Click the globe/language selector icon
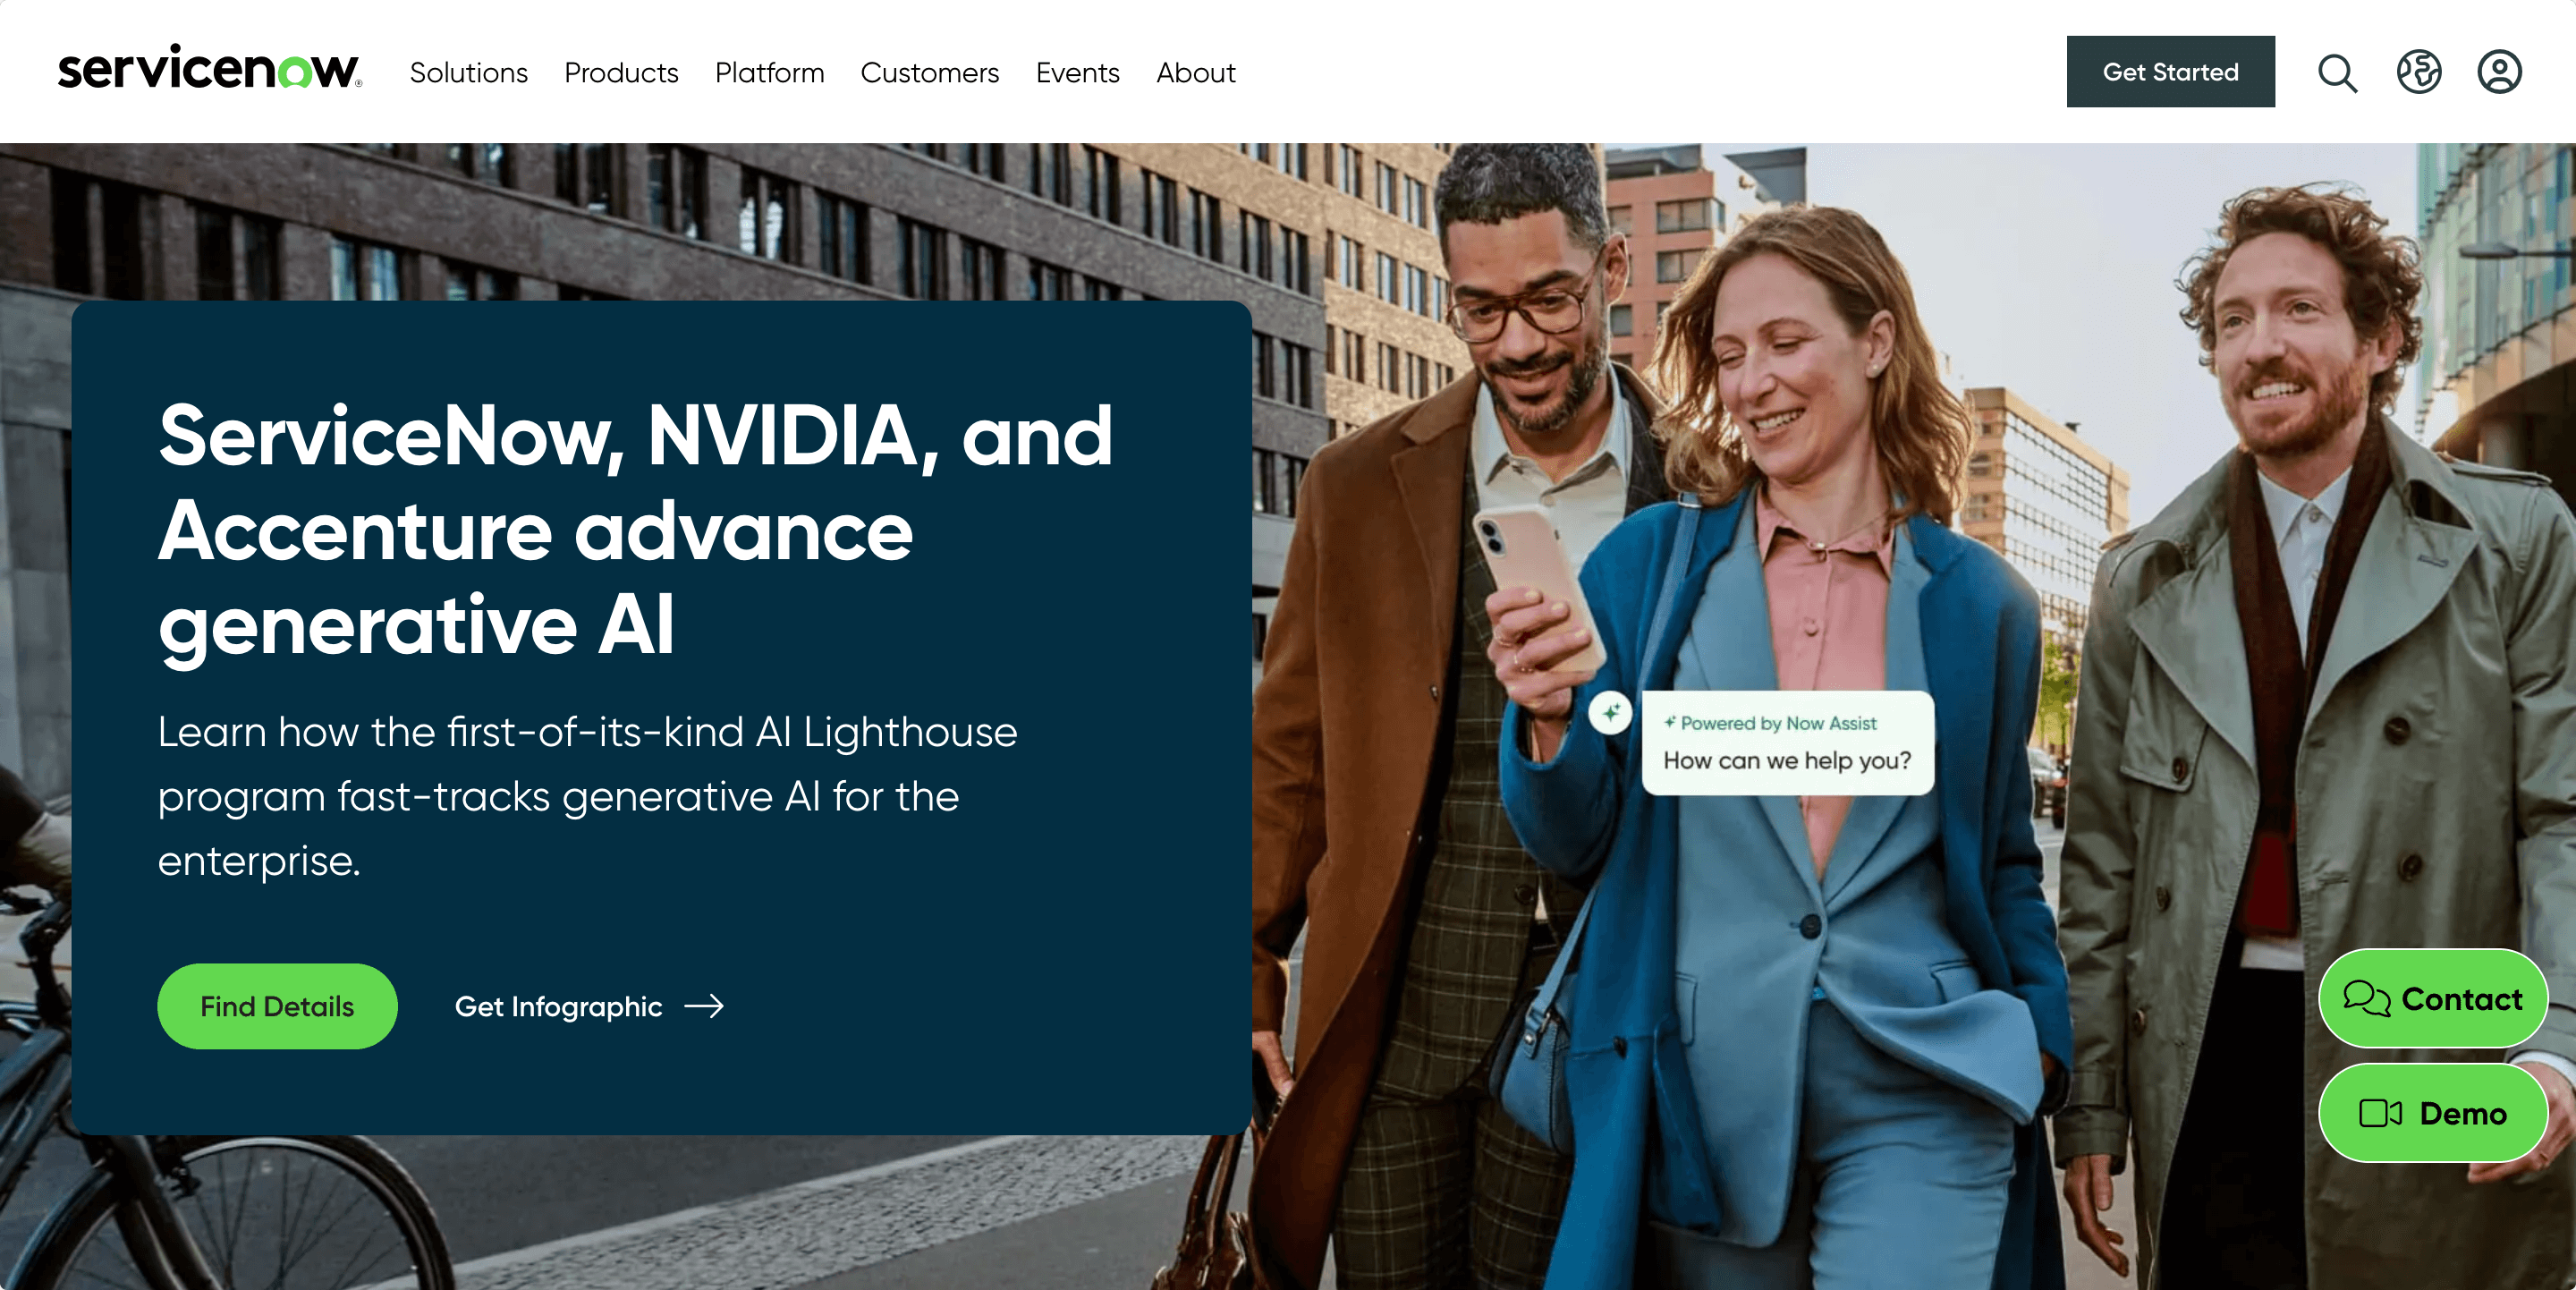Screen dimensions: 2576x1290 2418,71
